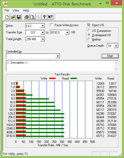Click the Start benchmark button
Screen dimensions: 124x158
click(x=110, y=56)
